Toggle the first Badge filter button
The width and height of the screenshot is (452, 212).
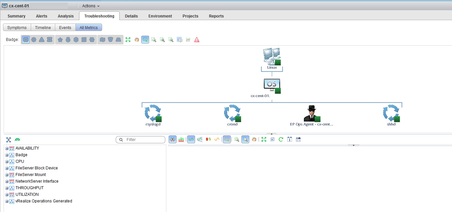point(25,40)
